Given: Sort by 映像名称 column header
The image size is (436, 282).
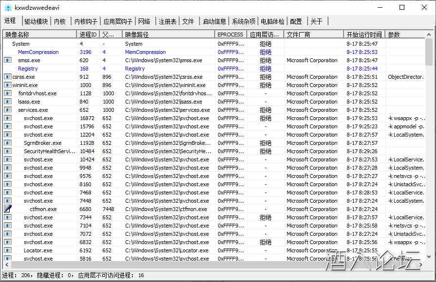Looking at the screenshot, I should tap(40, 35).
